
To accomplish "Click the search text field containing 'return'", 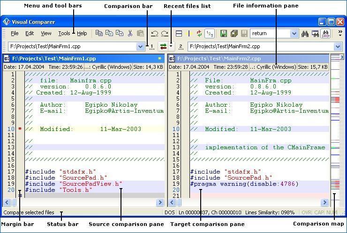I will point(270,34).
